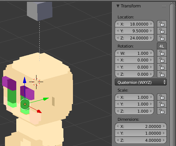Click Rotation Y field 0.000

(x=134, y=67)
